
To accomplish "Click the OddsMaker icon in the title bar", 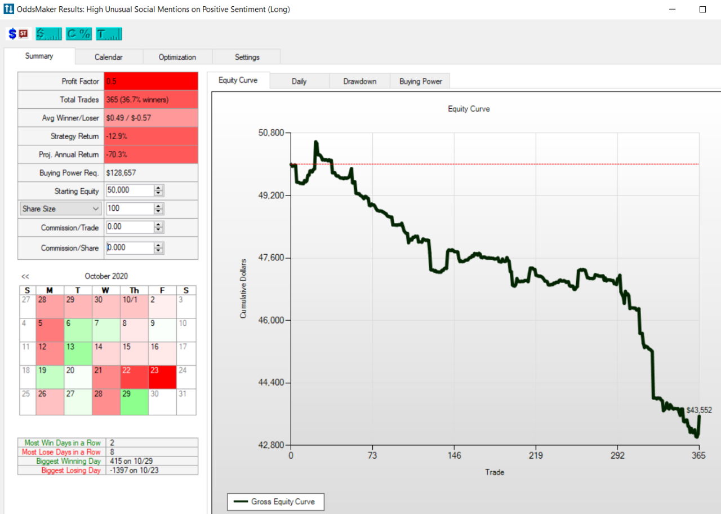I will pos(8,8).
